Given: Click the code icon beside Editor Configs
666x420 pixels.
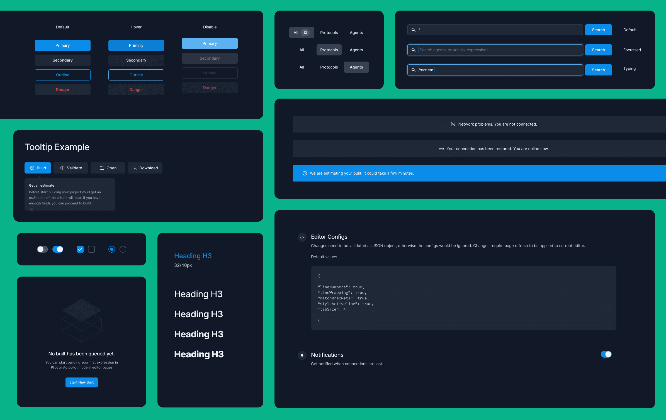Looking at the screenshot, I should click(x=302, y=237).
